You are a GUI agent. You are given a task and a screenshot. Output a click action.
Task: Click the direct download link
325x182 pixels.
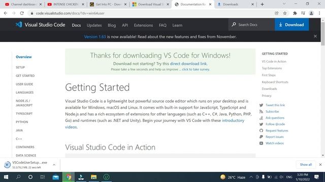(x=188, y=64)
